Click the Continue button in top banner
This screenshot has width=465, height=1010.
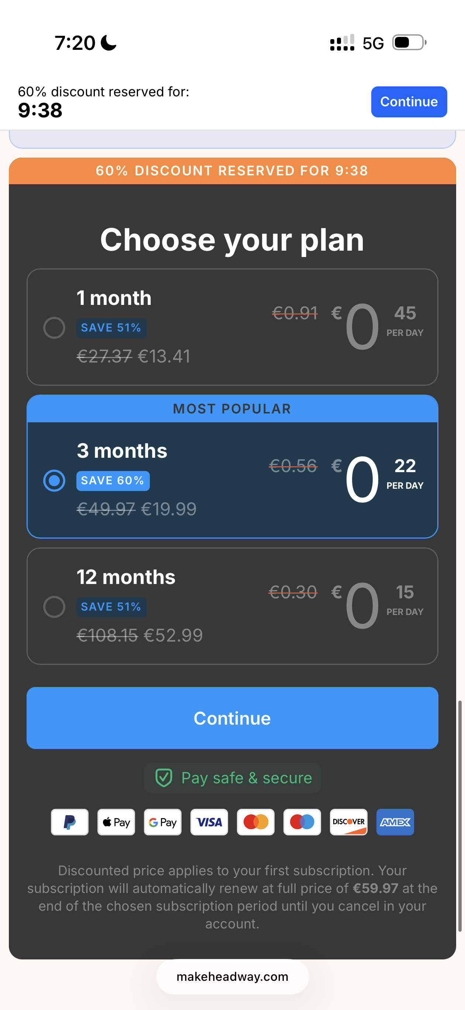[x=409, y=102]
